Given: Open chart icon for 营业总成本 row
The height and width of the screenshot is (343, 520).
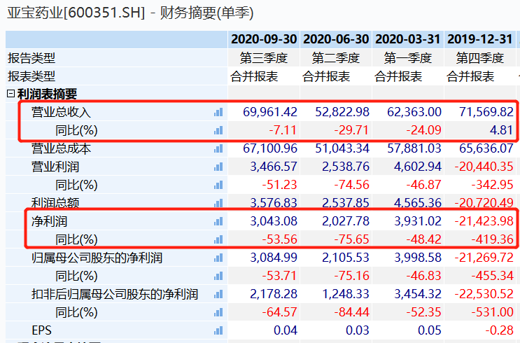Looking at the screenshot, I should click(218, 148).
